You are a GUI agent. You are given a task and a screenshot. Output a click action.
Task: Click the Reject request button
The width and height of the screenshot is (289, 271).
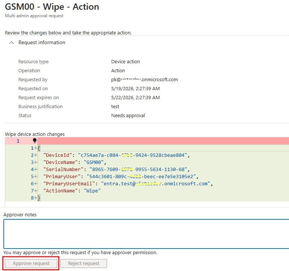84,264
